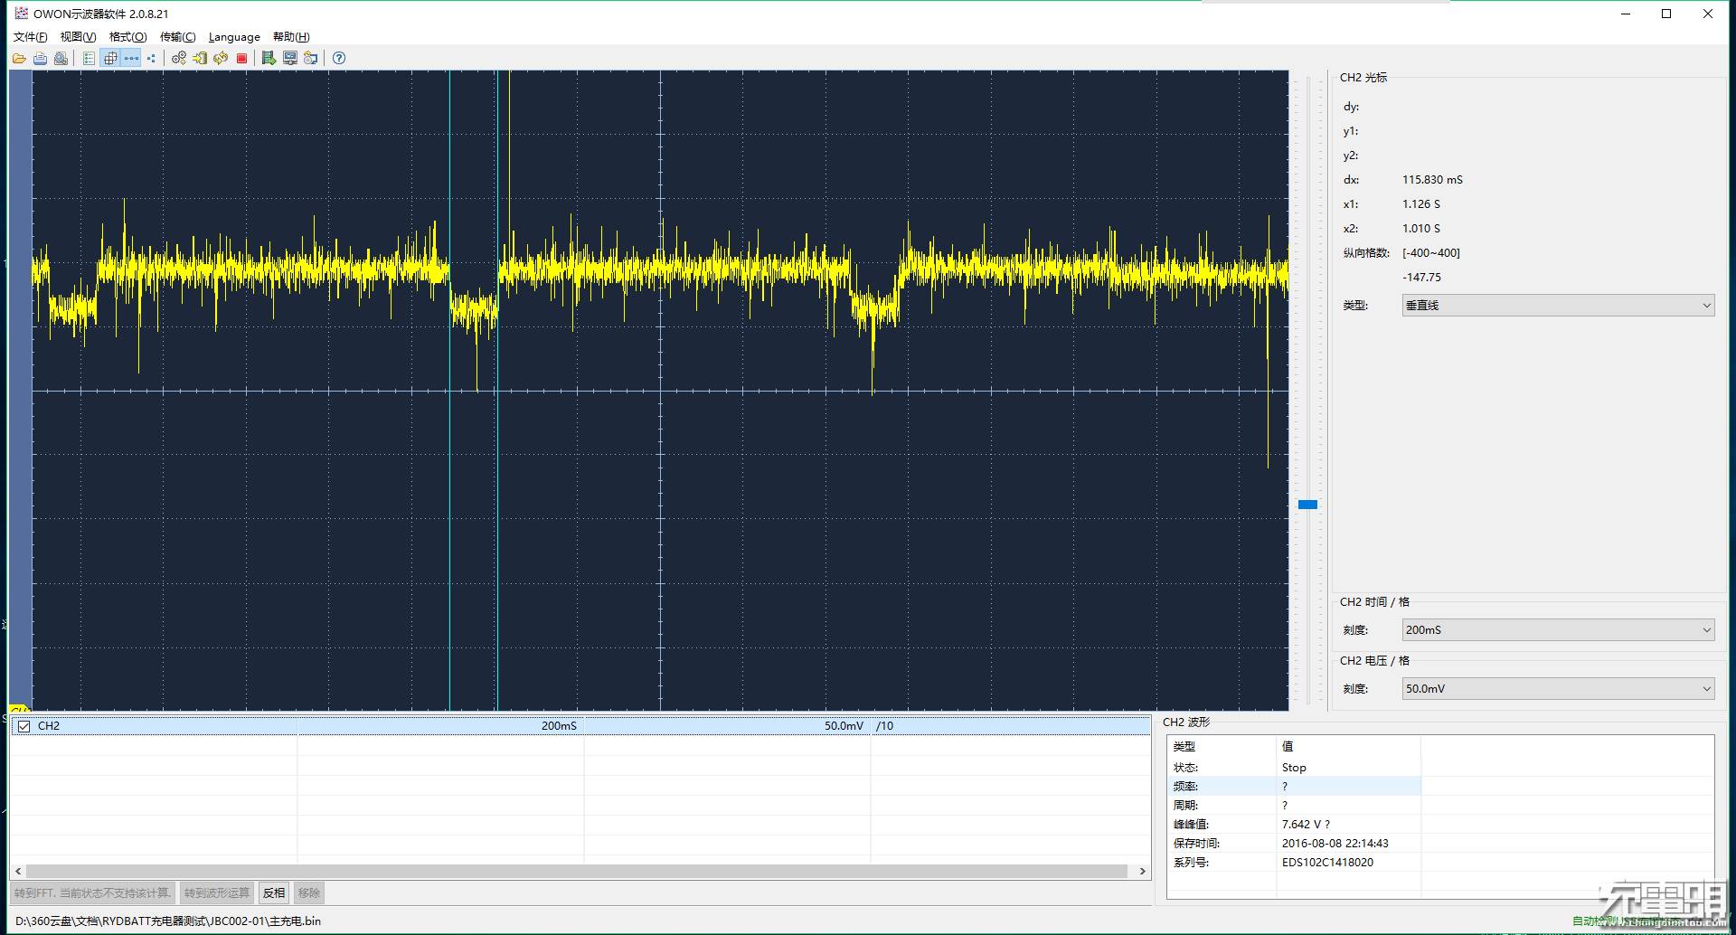
Task: Open print preview from the toolbar
Action: 61,58
